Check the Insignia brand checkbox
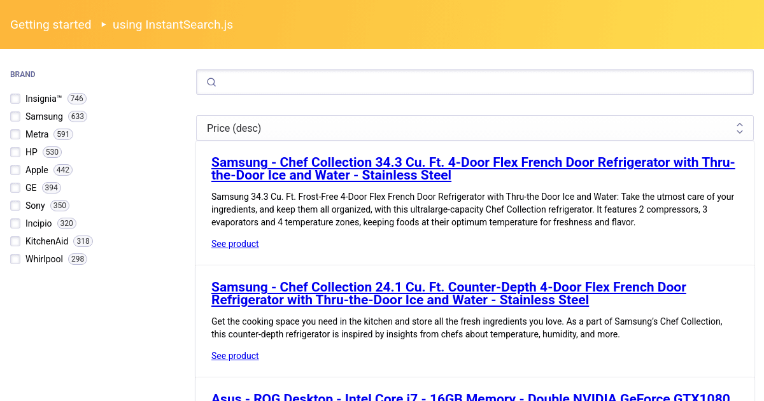Viewport: 764px width, 401px height. click(x=15, y=99)
